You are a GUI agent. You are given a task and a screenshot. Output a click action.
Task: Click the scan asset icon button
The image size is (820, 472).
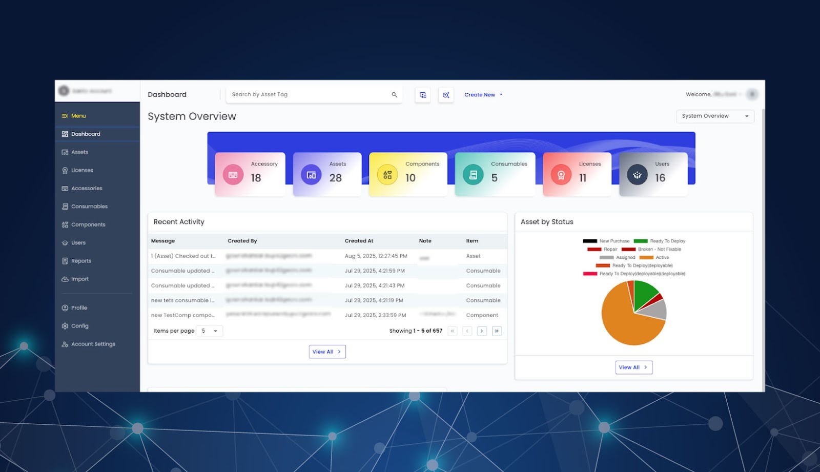pos(445,95)
